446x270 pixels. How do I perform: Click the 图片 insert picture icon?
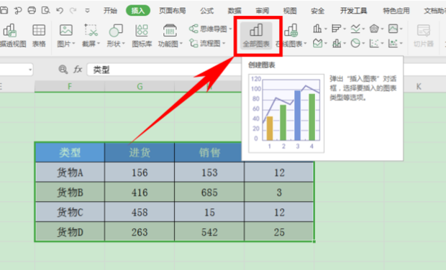66,30
